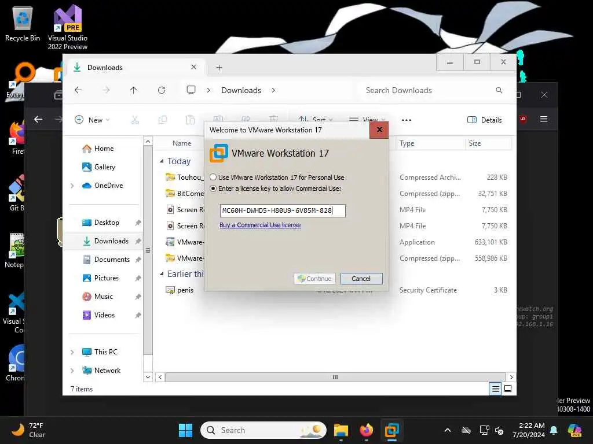Expand the OneDrive tree node

tap(72, 186)
